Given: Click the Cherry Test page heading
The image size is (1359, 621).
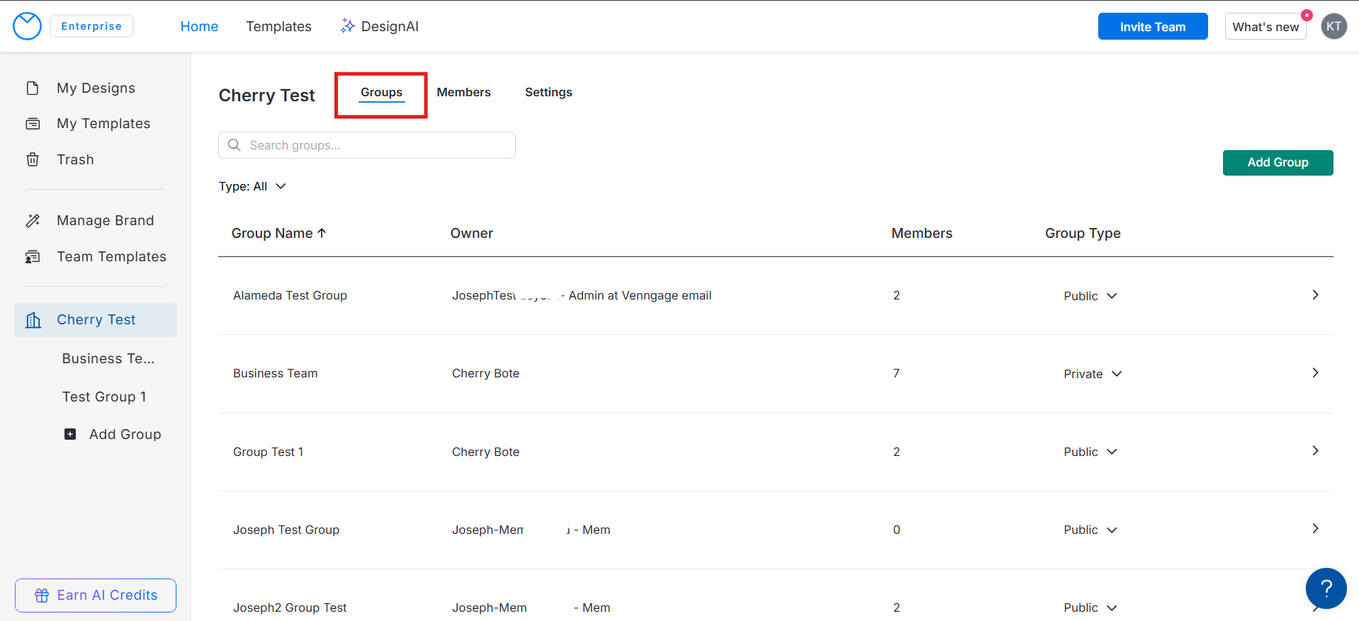Looking at the screenshot, I should pyautogui.click(x=266, y=95).
